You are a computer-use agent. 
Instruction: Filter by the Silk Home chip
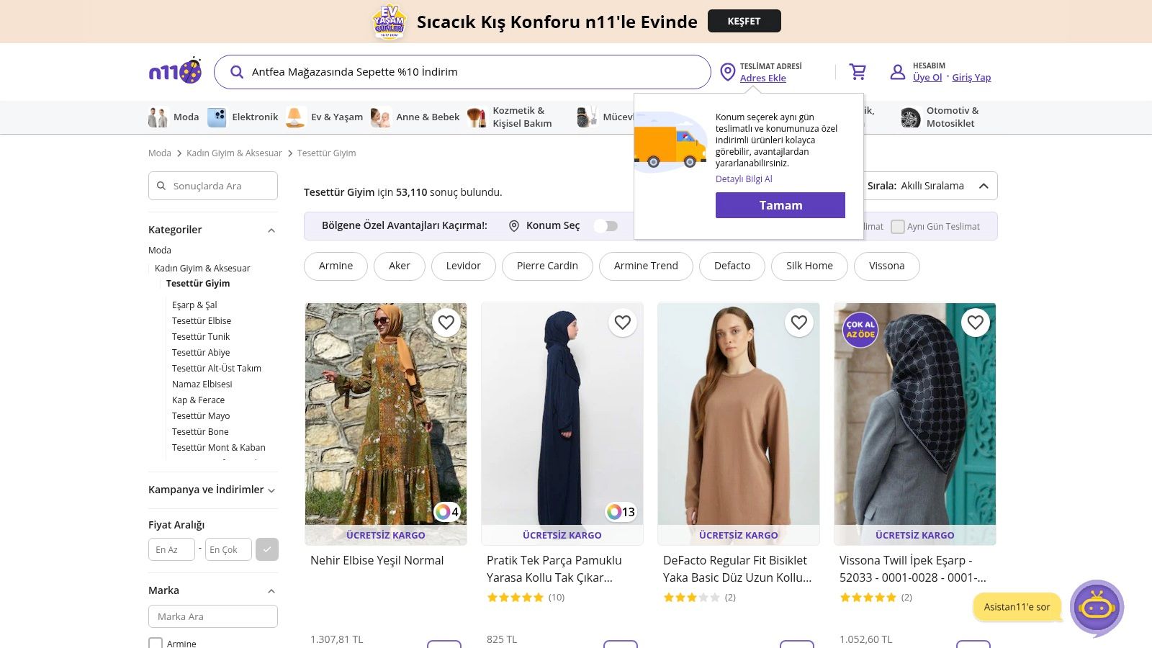click(x=809, y=266)
